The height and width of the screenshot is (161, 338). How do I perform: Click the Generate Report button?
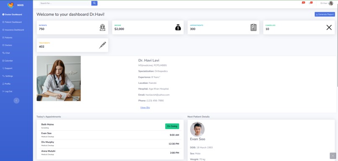point(325,14)
